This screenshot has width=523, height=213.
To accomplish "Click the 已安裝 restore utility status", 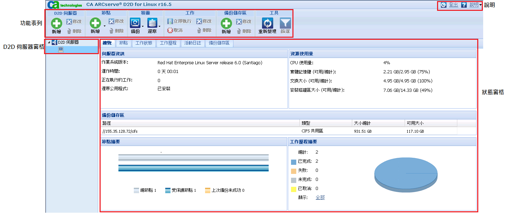I will coord(164,89).
